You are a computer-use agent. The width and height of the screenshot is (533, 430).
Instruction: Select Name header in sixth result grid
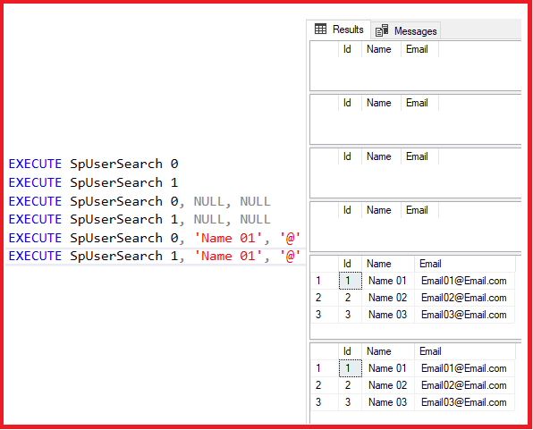point(388,351)
